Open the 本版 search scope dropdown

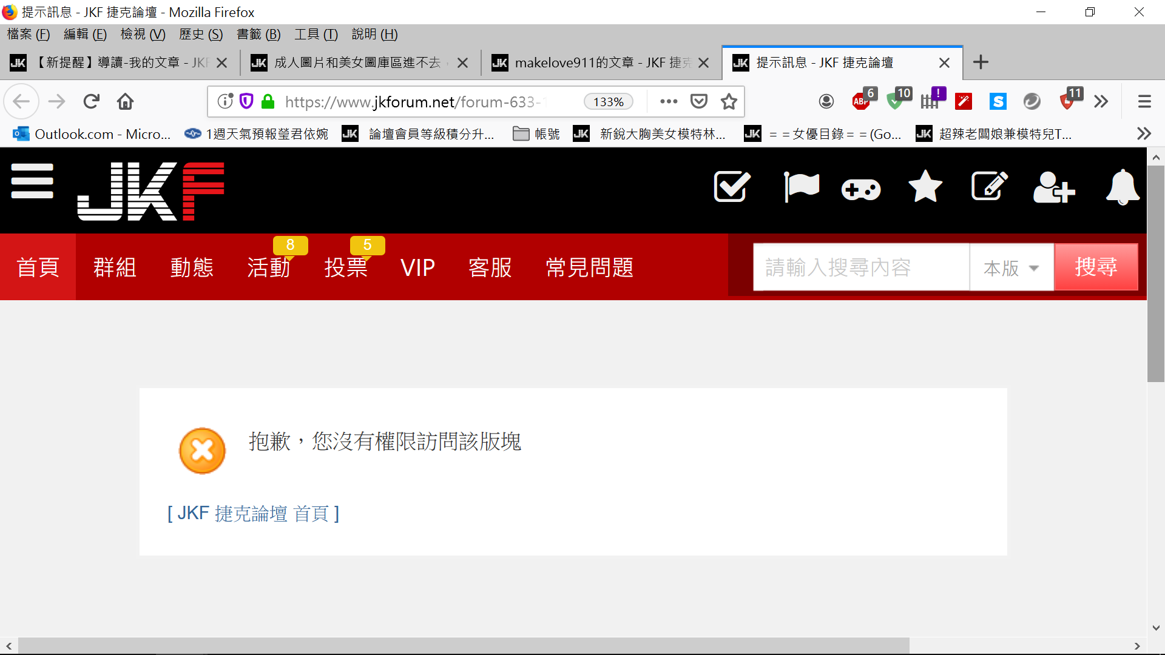pos(1010,267)
